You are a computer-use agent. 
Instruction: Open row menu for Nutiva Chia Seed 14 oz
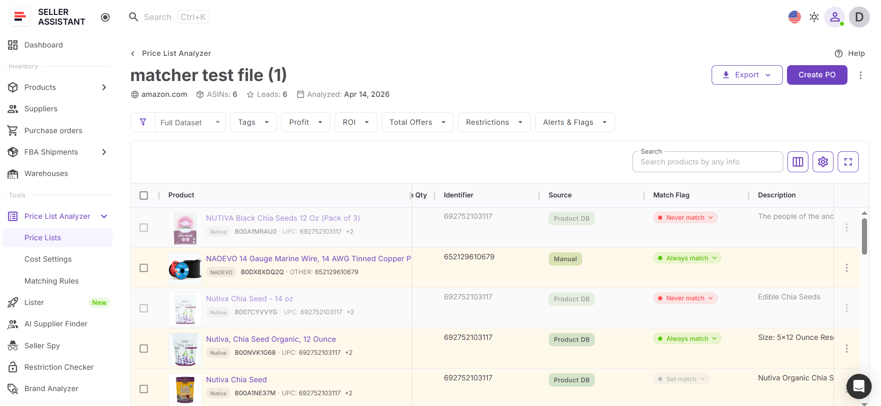pyautogui.click(x=847, y=308)
